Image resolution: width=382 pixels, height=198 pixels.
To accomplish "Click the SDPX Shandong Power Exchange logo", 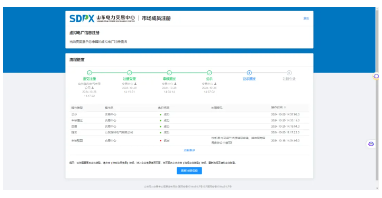I will click(x=102, y=19).
